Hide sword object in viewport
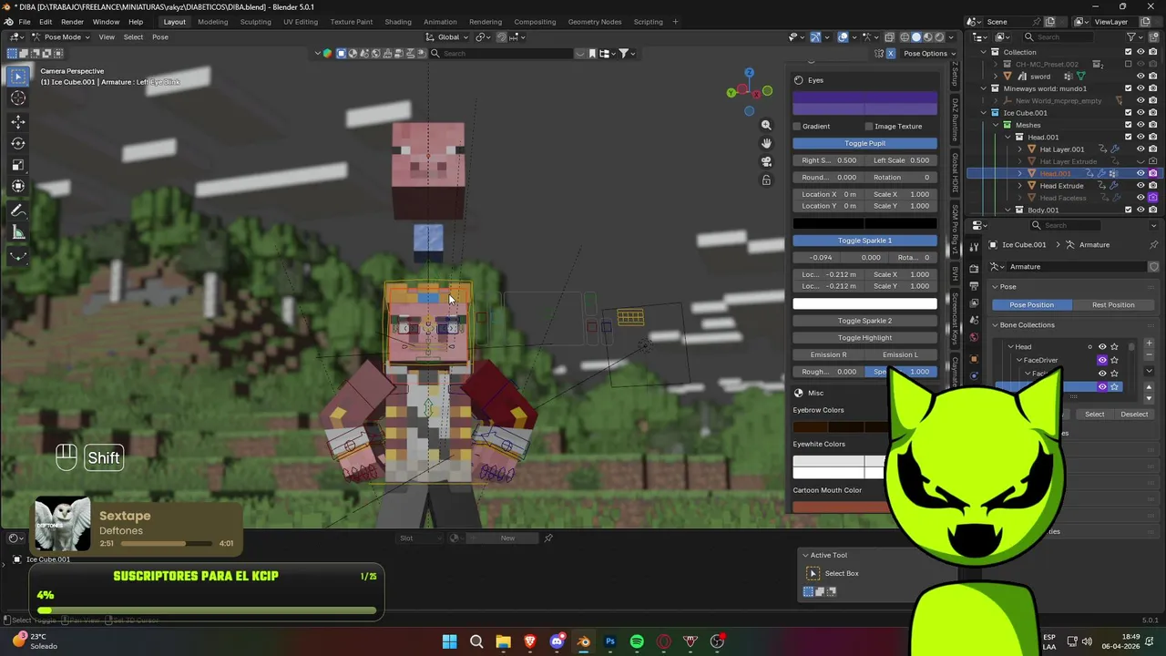The height and width of the screenshot is (656, 1166). (1140, 77)
